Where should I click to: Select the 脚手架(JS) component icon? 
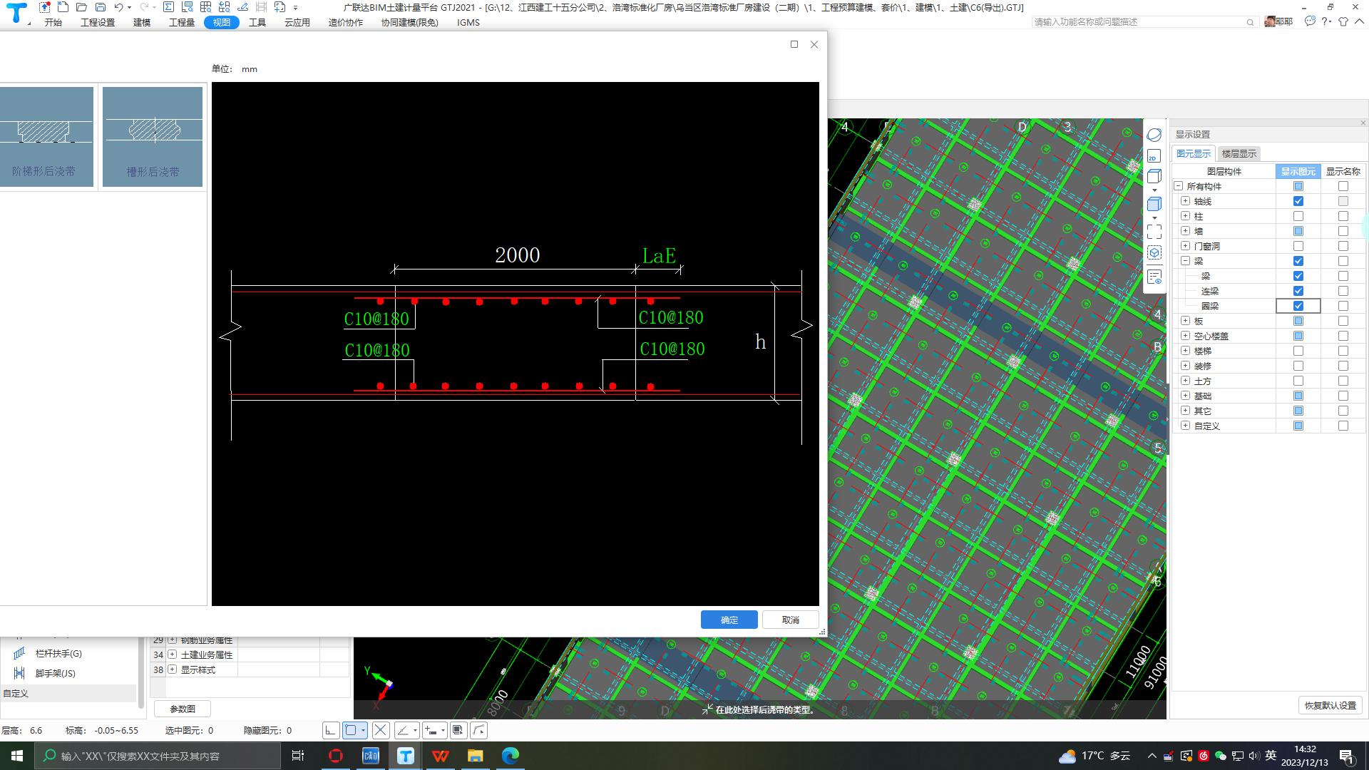19,673
